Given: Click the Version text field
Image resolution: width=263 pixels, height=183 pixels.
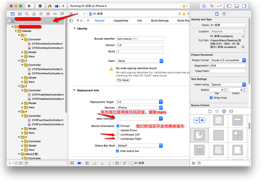Looking at the screenshot, I should pyautogui.click(x=140, y=45).
